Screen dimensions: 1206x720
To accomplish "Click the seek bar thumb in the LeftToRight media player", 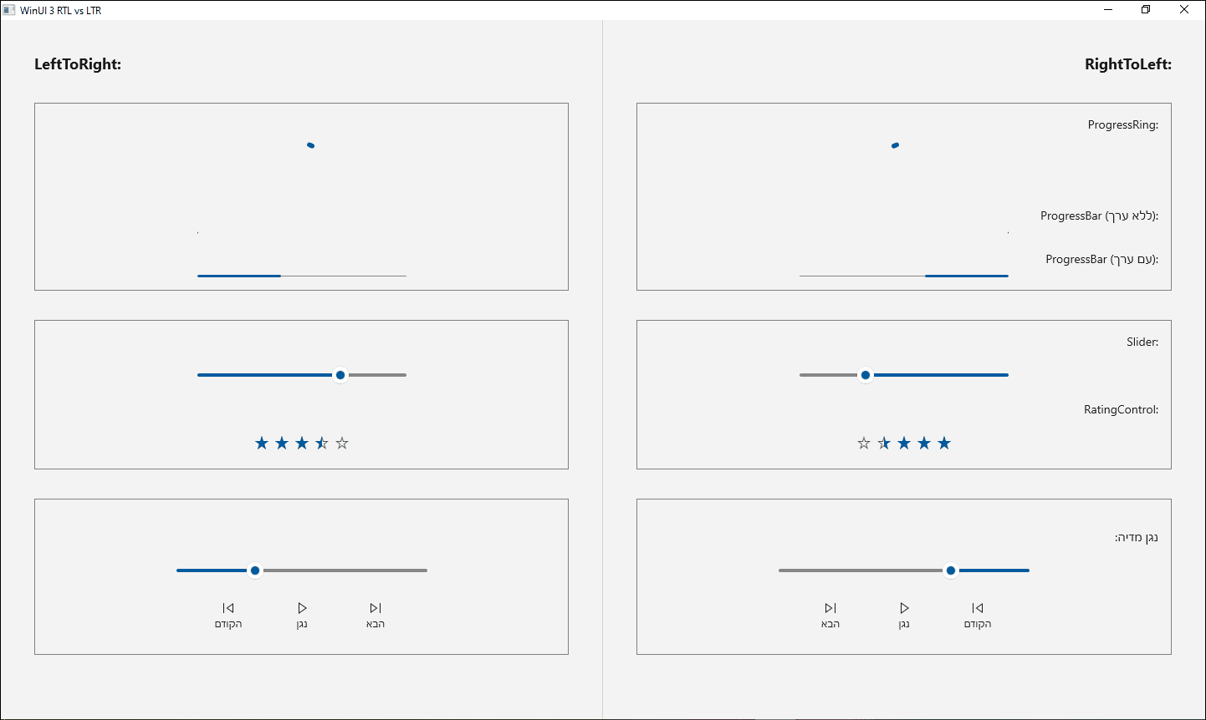I will (255, 570).
